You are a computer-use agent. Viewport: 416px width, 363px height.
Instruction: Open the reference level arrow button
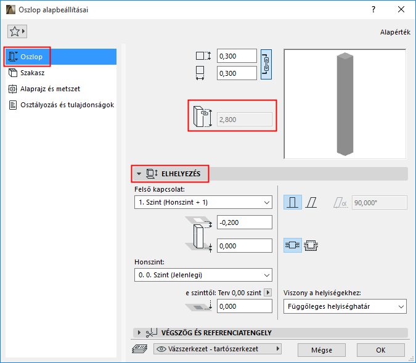268,292
